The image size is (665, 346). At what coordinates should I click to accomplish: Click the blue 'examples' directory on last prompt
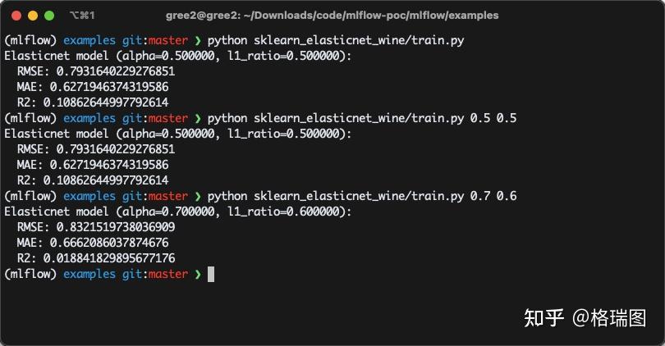[89, 274]
